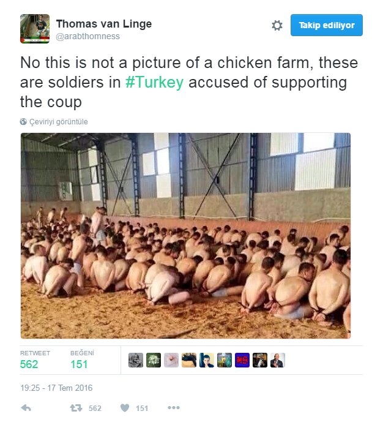
Task: Click Çeviriyi görüntüle to view the translation
Action: 58,122
